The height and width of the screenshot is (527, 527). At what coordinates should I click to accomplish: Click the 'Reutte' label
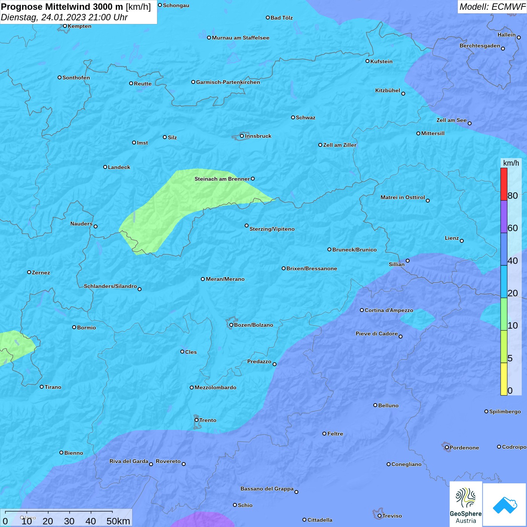pos(143,84)
